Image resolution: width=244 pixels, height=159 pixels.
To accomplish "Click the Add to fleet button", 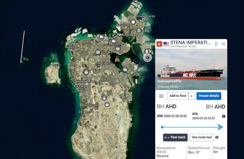I will pyautogui.click(x=178, y=96).
